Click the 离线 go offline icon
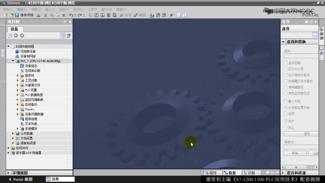The width and height of the screenshot is (325, 183). (x=135, y=15)
